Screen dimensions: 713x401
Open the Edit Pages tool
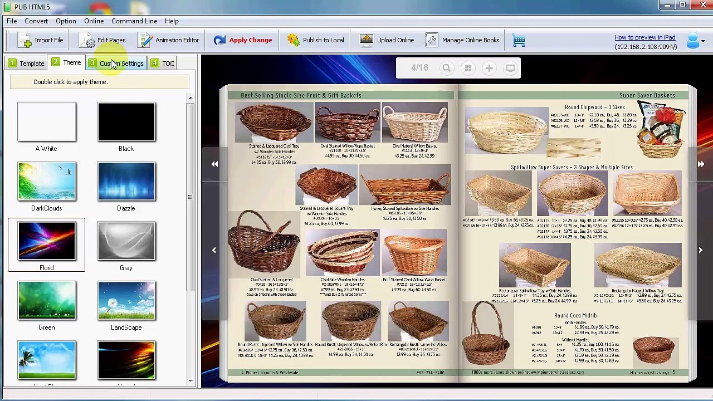pyautogui.click(x=102, y=40)
